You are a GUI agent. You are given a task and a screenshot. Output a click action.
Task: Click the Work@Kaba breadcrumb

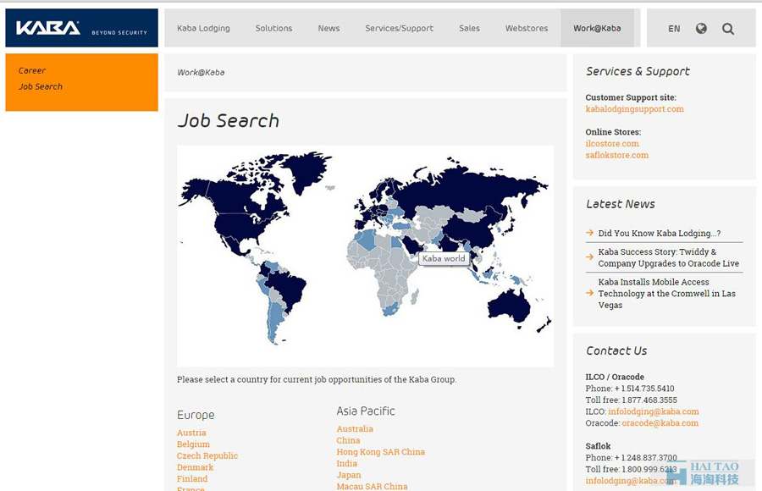coord(201,73)
